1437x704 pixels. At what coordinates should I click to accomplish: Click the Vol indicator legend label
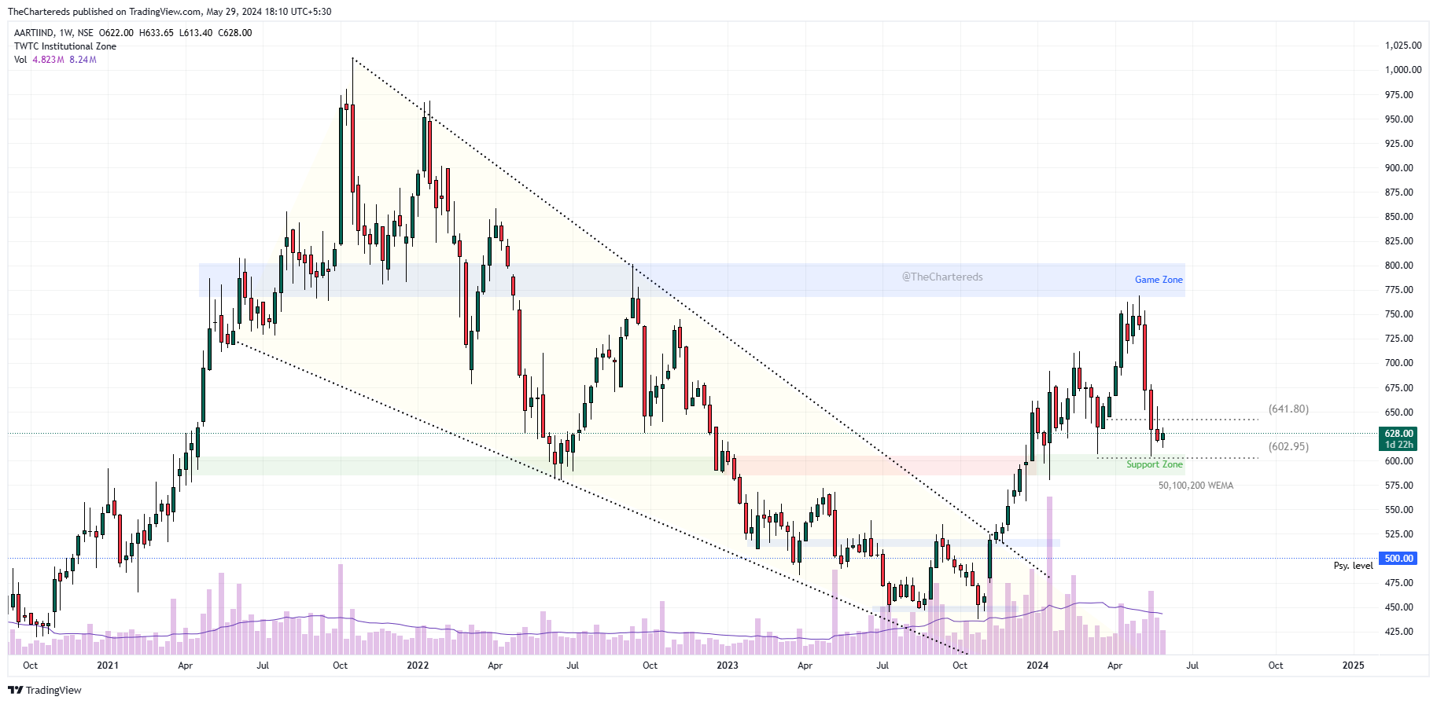tap(20, 60)
